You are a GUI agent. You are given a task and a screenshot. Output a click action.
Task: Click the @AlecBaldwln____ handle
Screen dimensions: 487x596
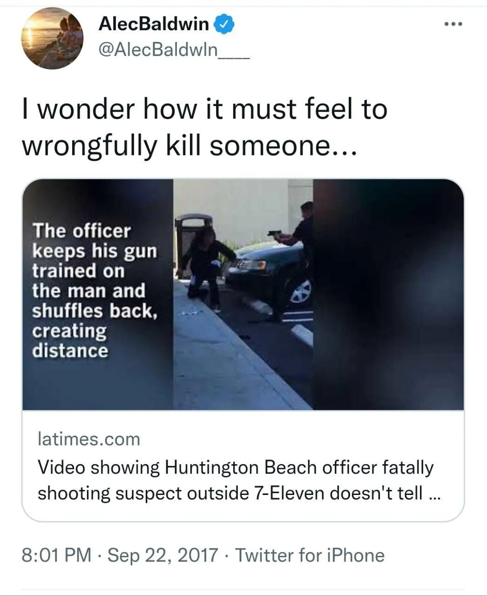coord(175,49)
